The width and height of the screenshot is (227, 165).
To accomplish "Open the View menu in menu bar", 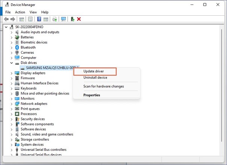I will point(33,12).
